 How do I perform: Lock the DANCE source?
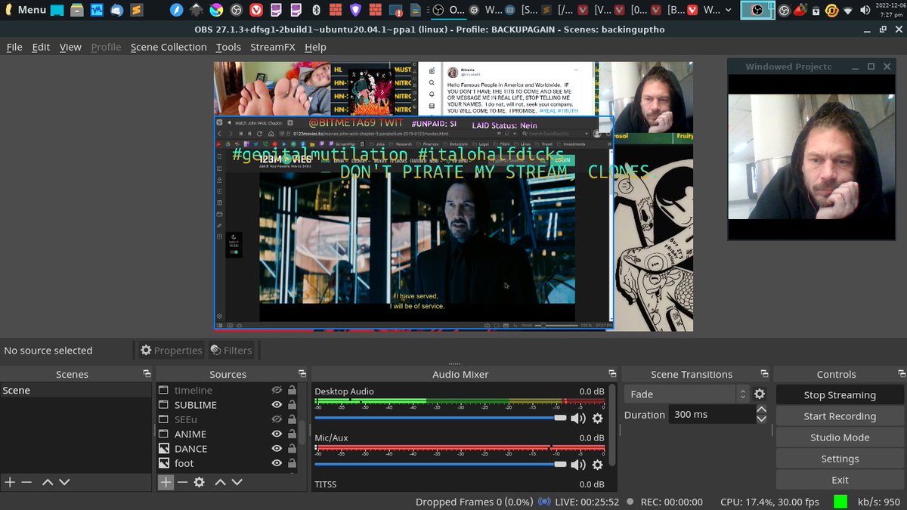click(292, 448)
